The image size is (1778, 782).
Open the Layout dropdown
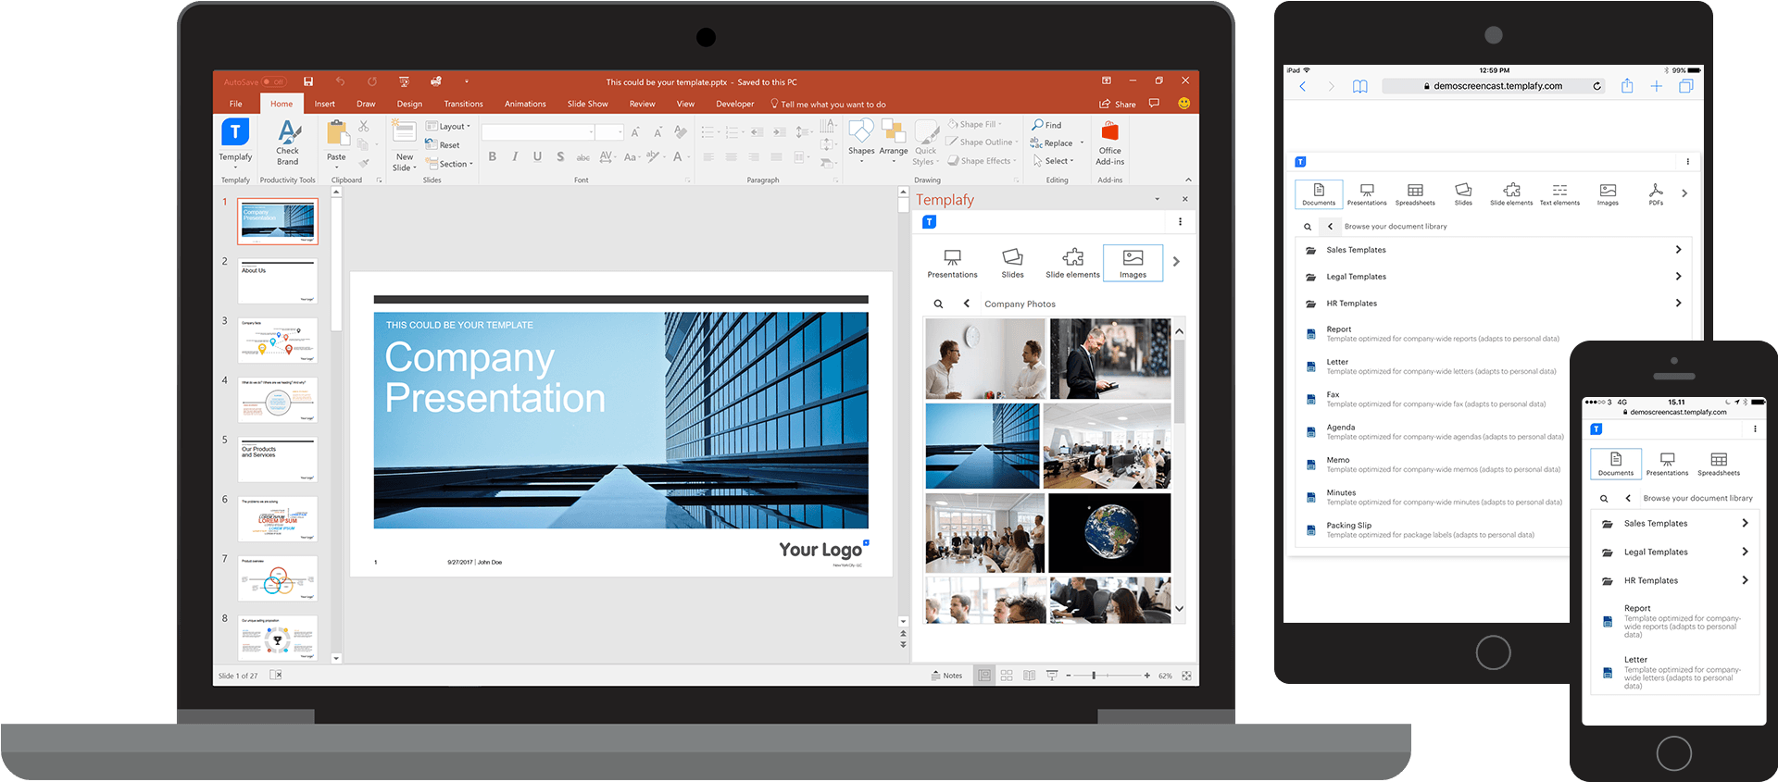point(448,127)
